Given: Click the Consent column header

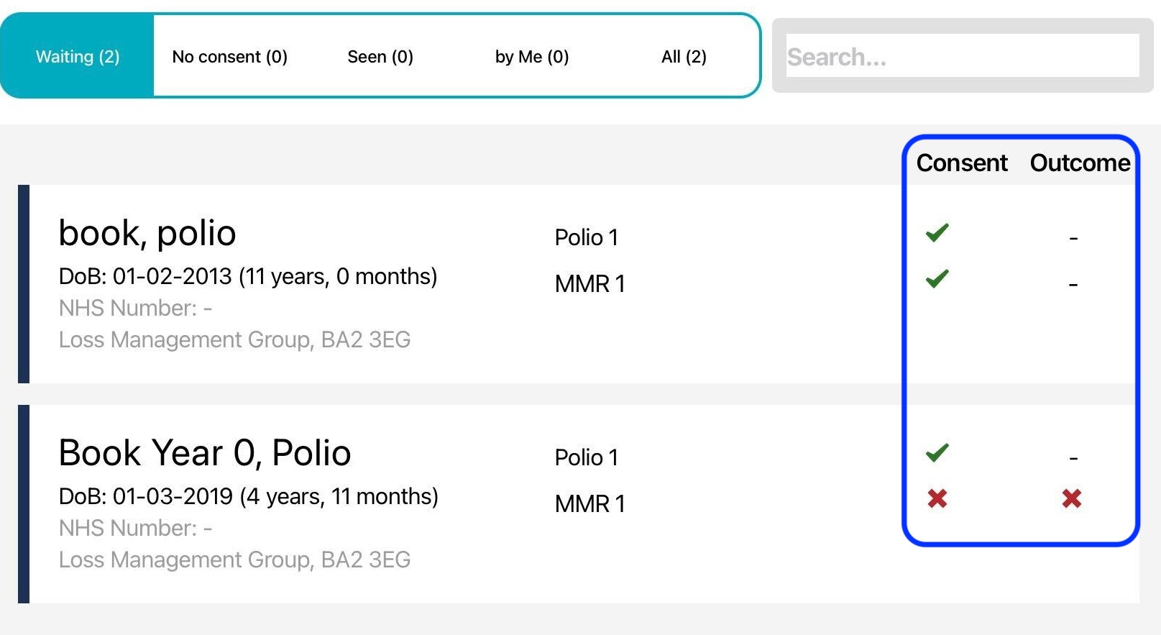Looking at the screenshot, I should 961,163.
